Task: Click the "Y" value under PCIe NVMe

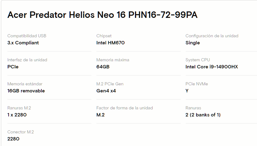Action: pyautogui.click(x=187, y=91)
